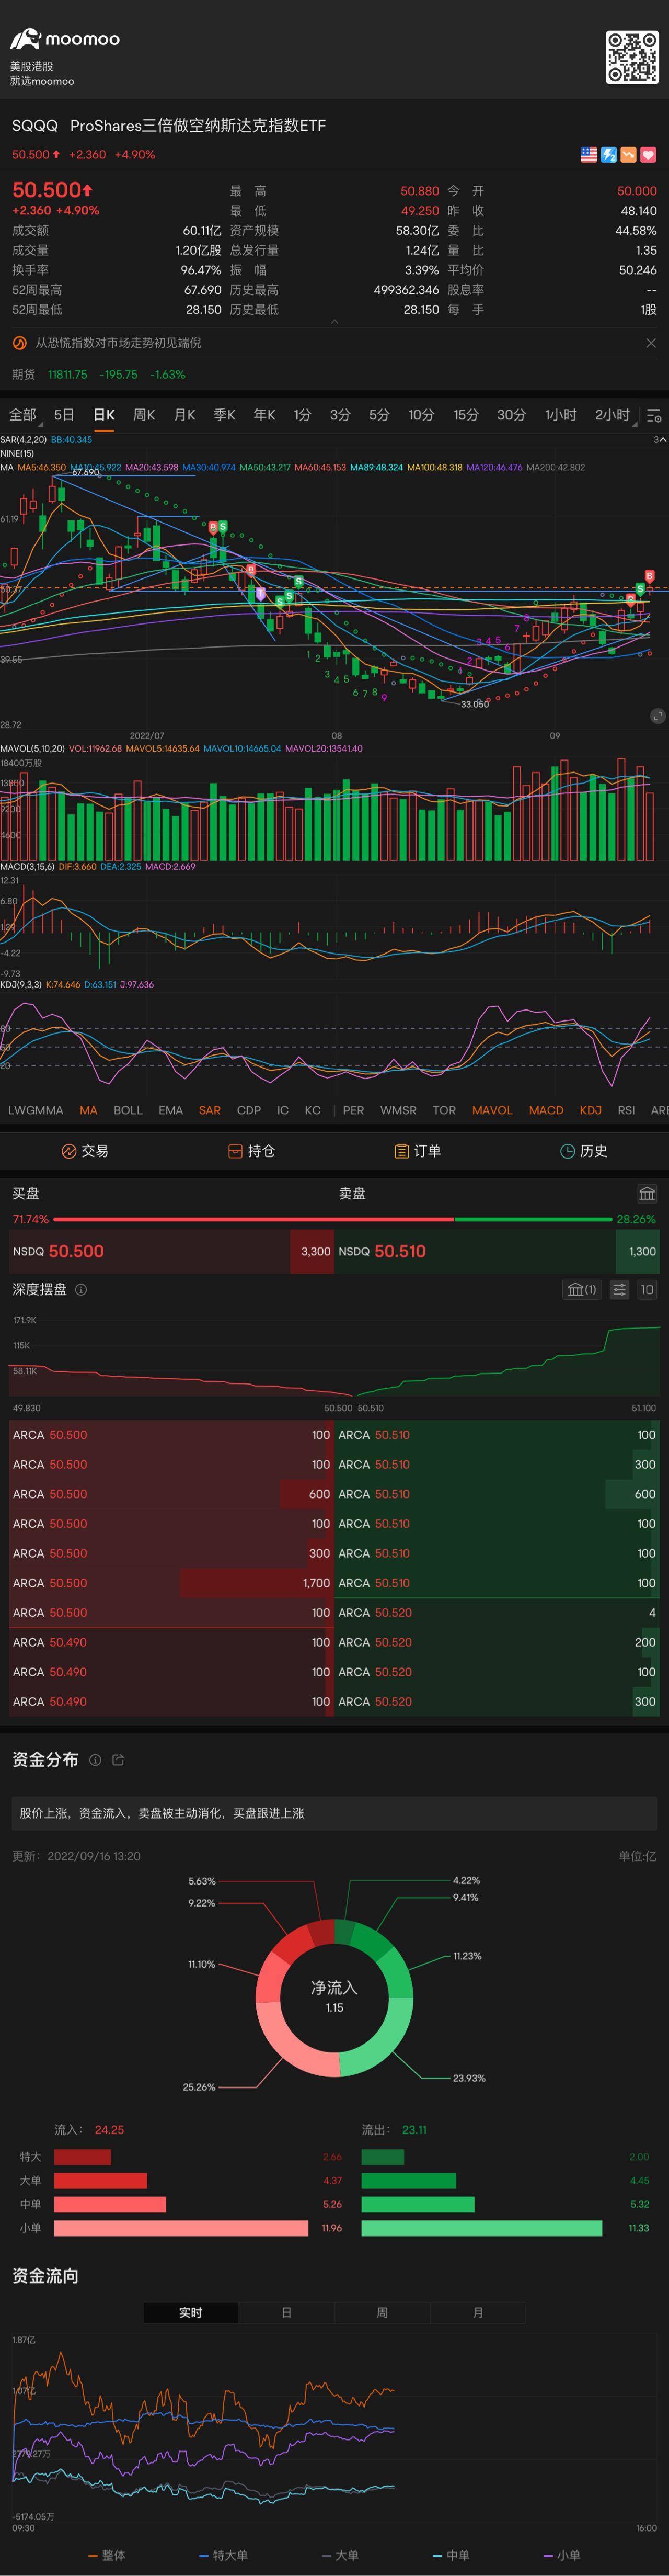Click NSDQ bid price 50.500
Screen dimensions: 669x2576
(76, 1251)
